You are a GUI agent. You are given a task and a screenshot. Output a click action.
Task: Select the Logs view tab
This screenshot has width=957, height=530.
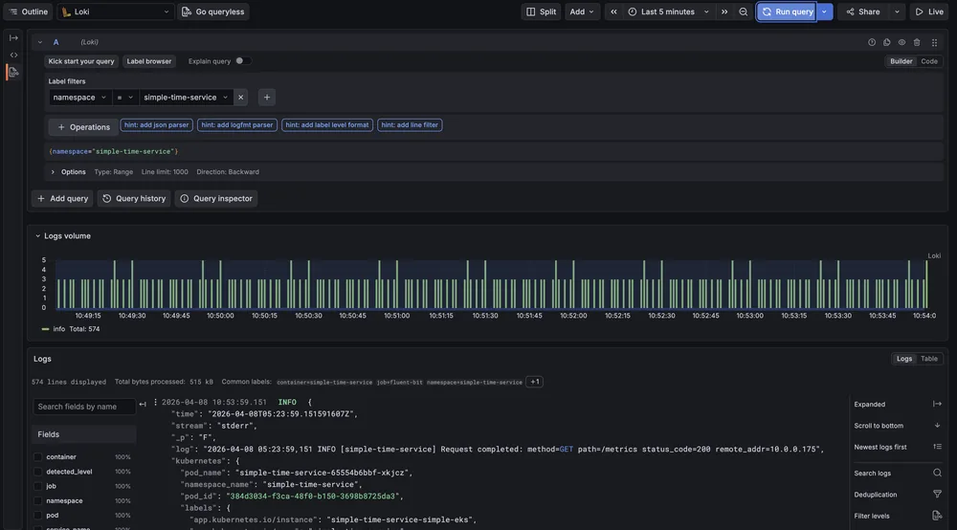point(904,359)
